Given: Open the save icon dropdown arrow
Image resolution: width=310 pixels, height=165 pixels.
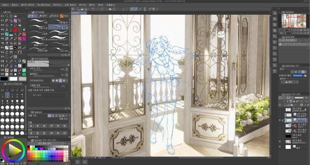Looking at the screenshot, I should pyautogui.click(x=89, y=9).
